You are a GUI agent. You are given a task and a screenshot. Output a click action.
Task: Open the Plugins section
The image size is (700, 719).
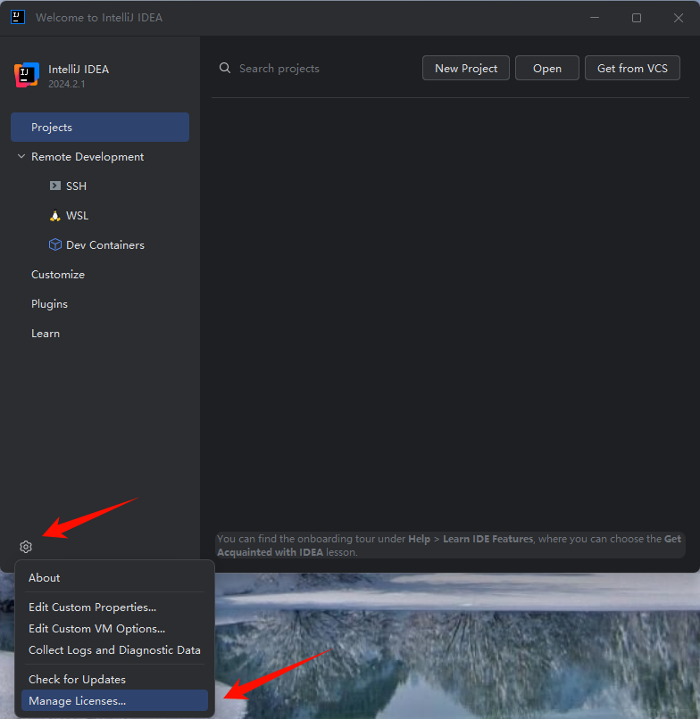[49, 304]
